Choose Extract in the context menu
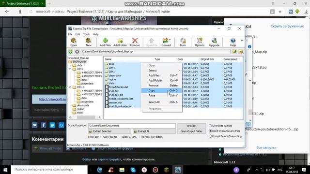 click(x=161, y=71)
